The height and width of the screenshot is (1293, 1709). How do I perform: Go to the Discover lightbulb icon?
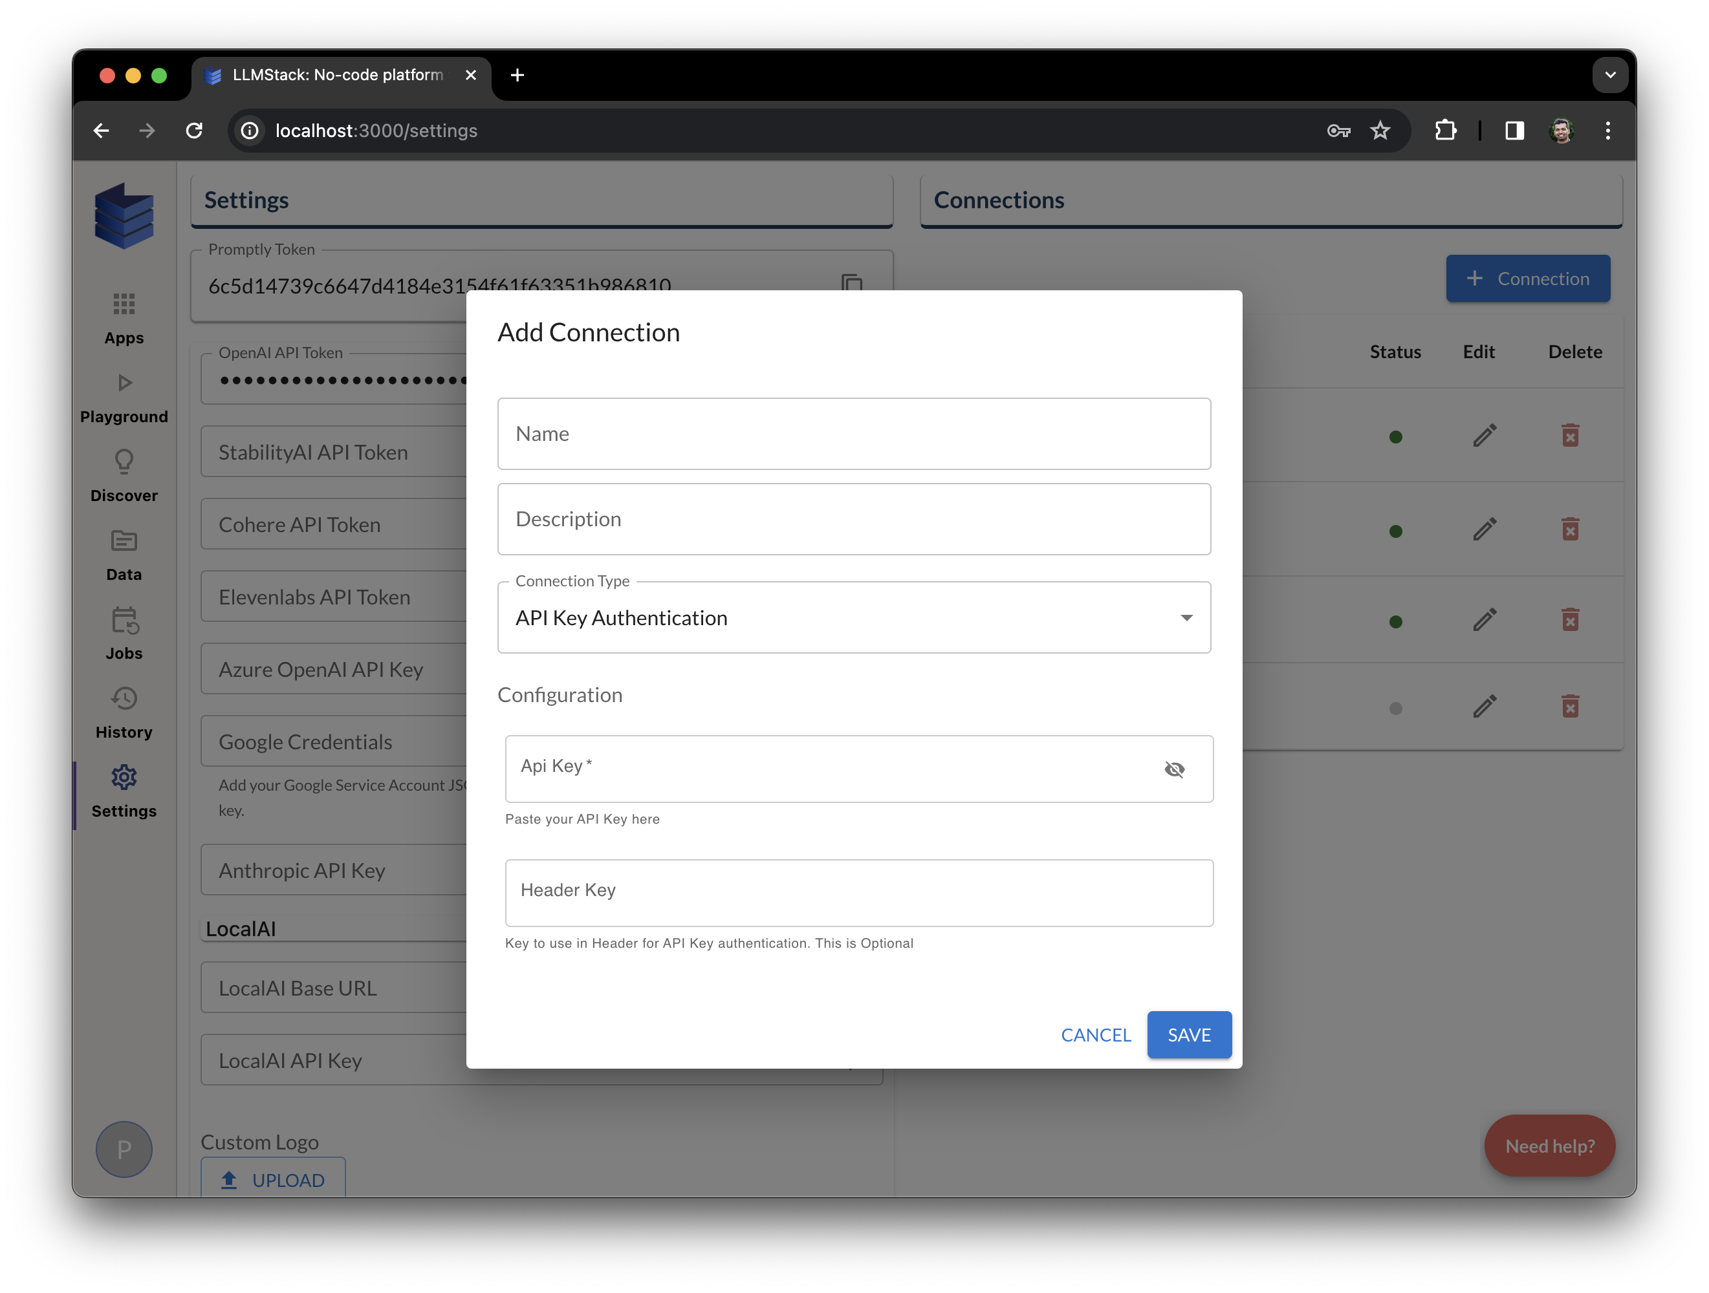click(124, 462)
